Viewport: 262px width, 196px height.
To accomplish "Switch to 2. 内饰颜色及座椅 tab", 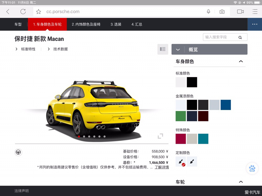I will (86, 24).
